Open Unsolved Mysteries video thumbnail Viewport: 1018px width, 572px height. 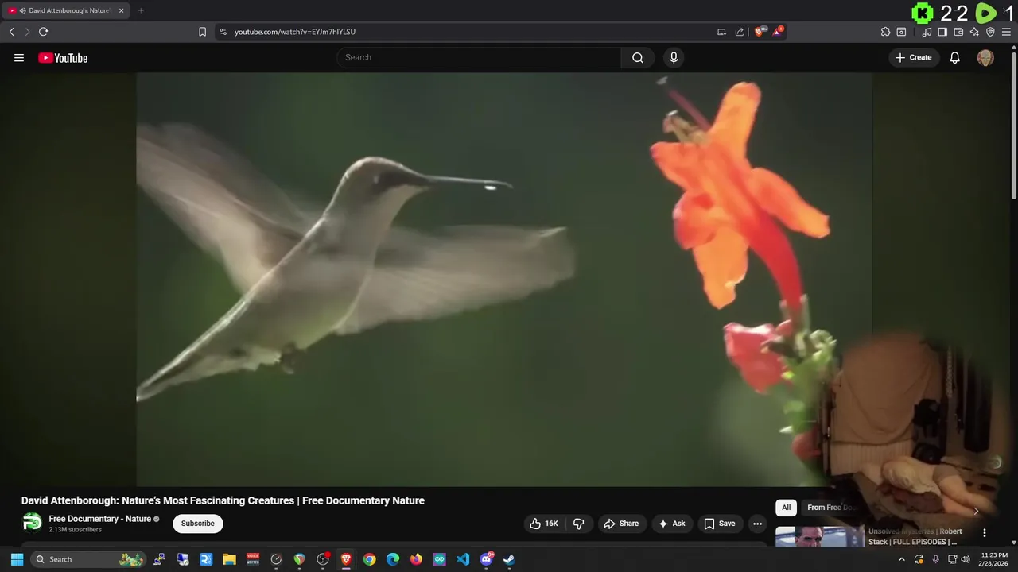(820, 537)
